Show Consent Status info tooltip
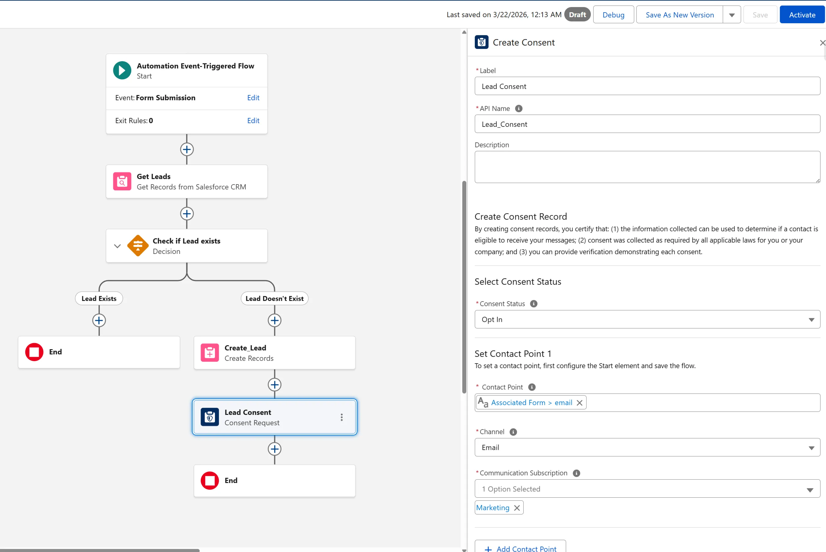Screen dimensions: 826x552 tap(533, 303)
